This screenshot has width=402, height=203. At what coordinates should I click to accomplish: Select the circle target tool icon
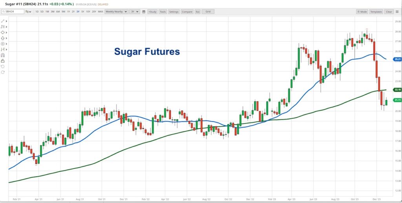click(3, 43)
